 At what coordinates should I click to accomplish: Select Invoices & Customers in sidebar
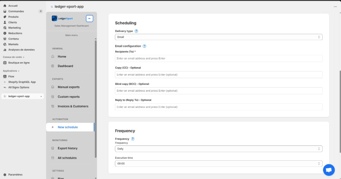[73, 106]
